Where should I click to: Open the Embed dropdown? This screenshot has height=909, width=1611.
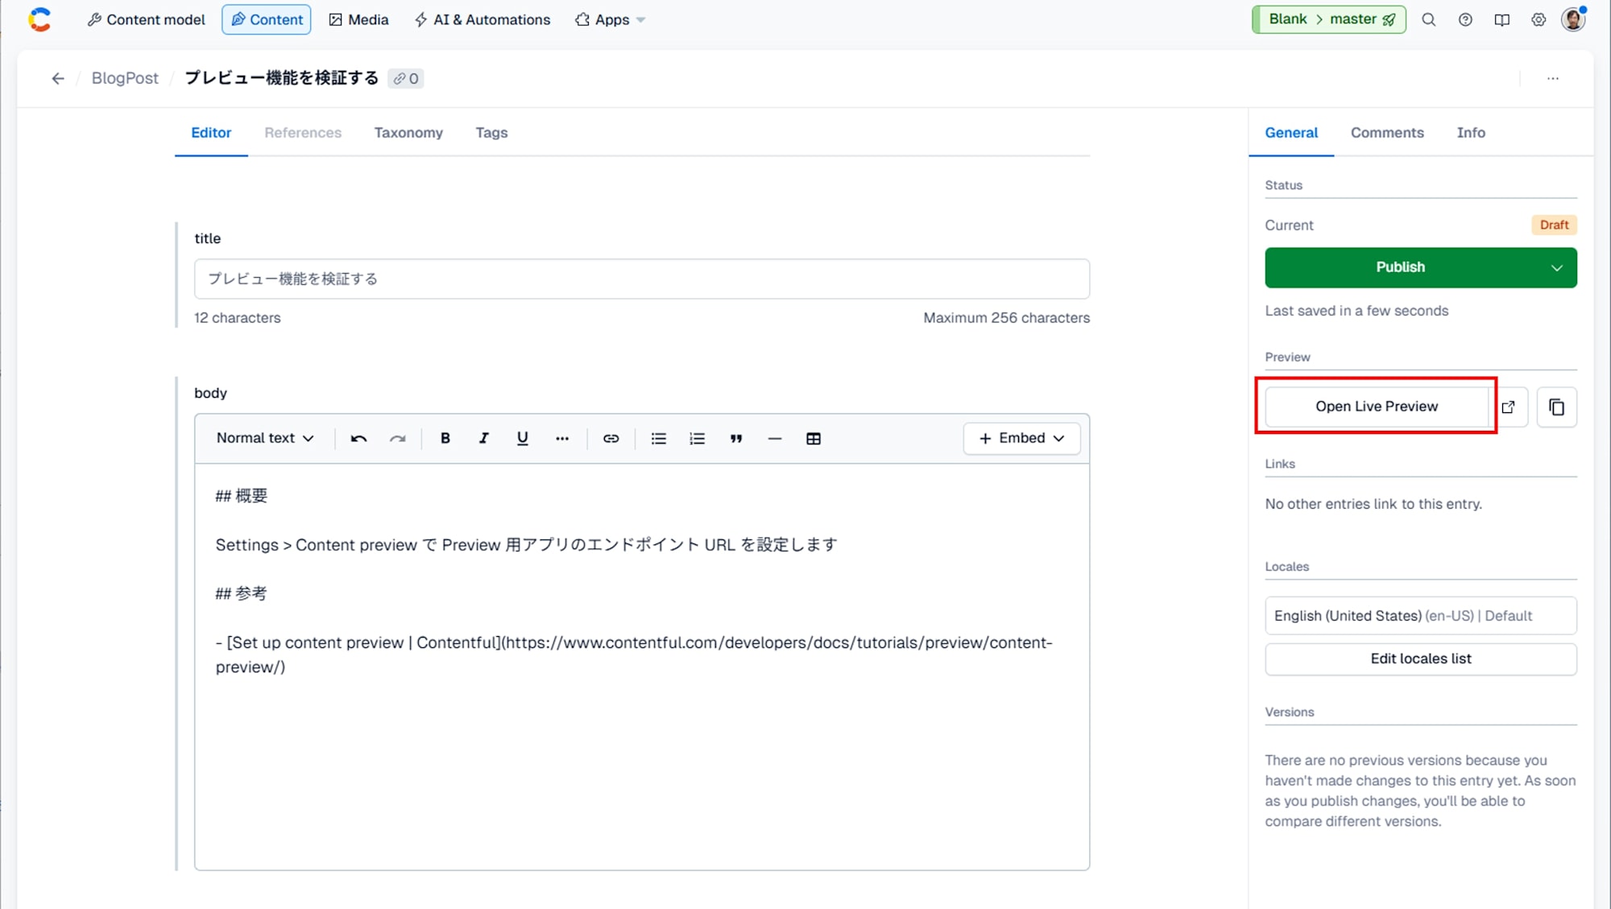(x=1021, y=438)
